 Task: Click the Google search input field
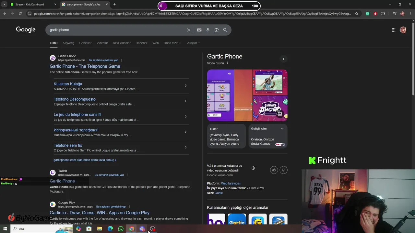coord(117,30)
